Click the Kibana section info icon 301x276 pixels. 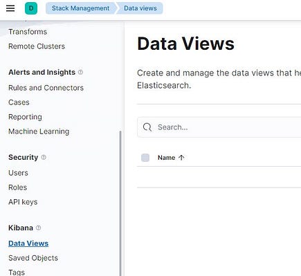coord(39,228)
